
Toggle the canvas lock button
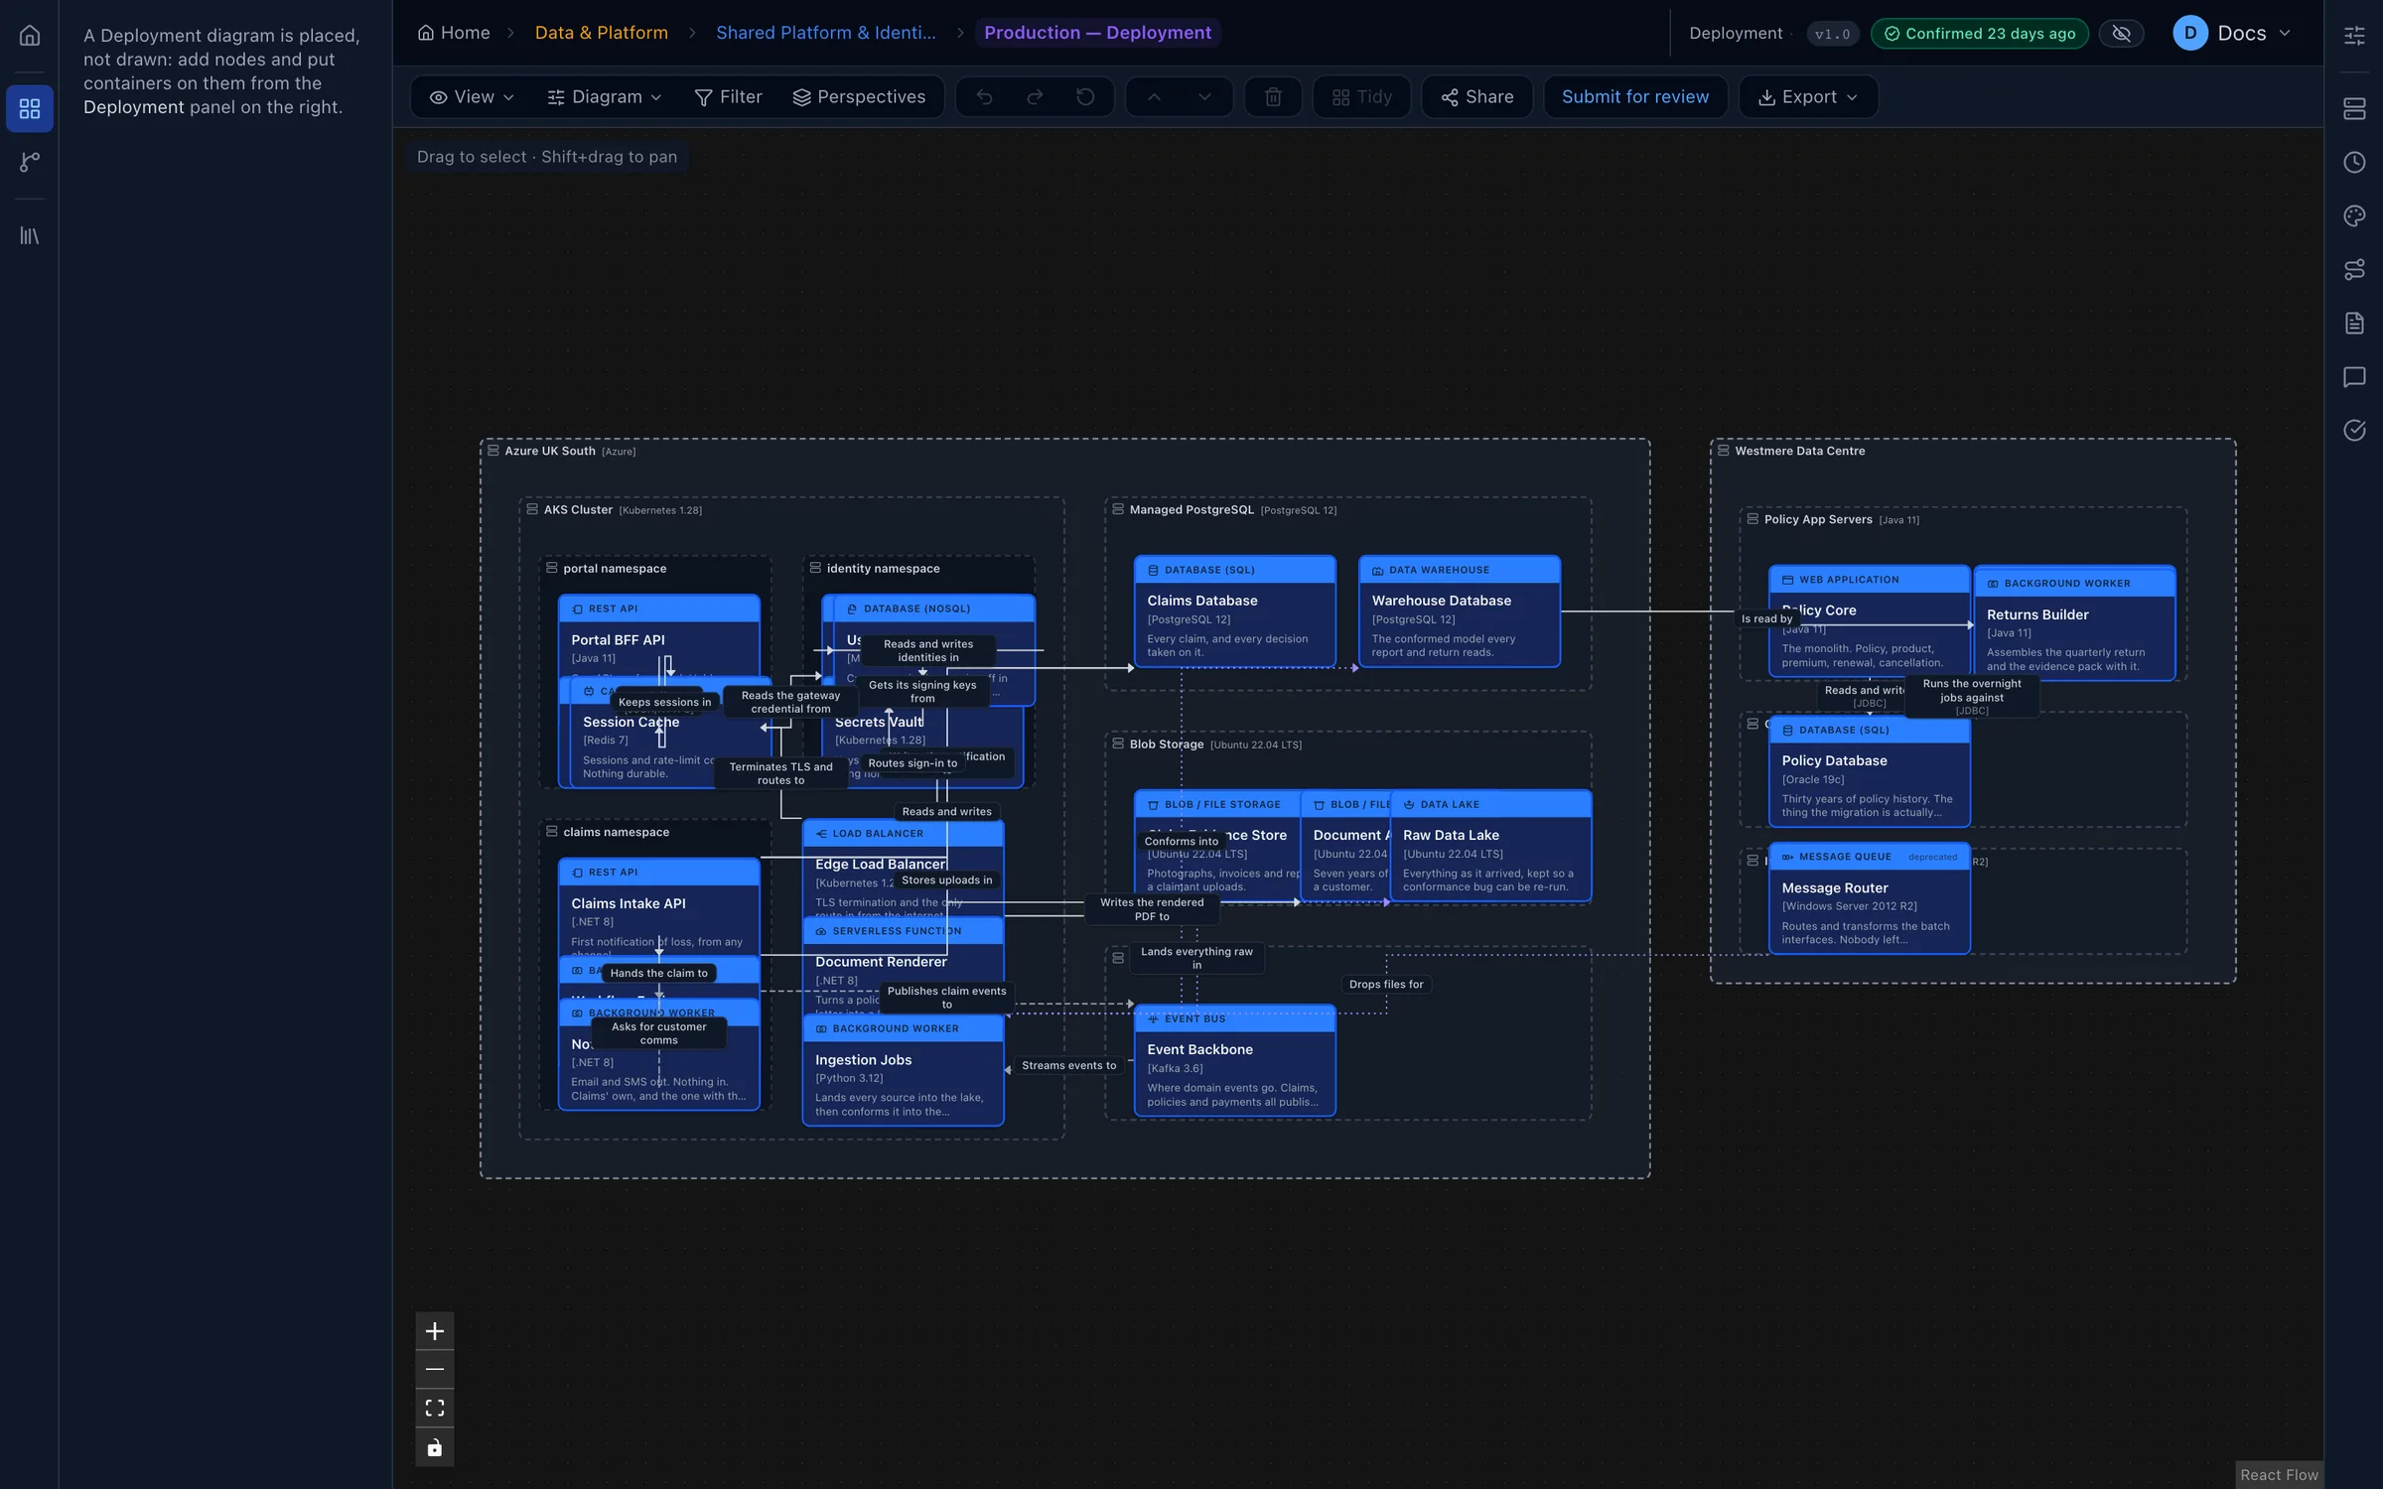click(435, 1448)
